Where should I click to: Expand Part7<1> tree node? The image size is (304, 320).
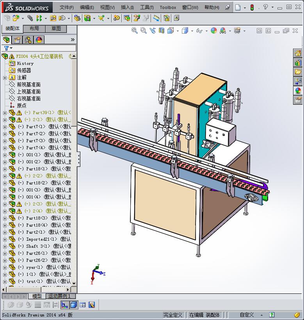5,127
